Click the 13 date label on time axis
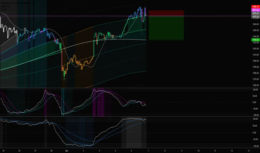This screenshot has height=153, width=260. [249, 151]
